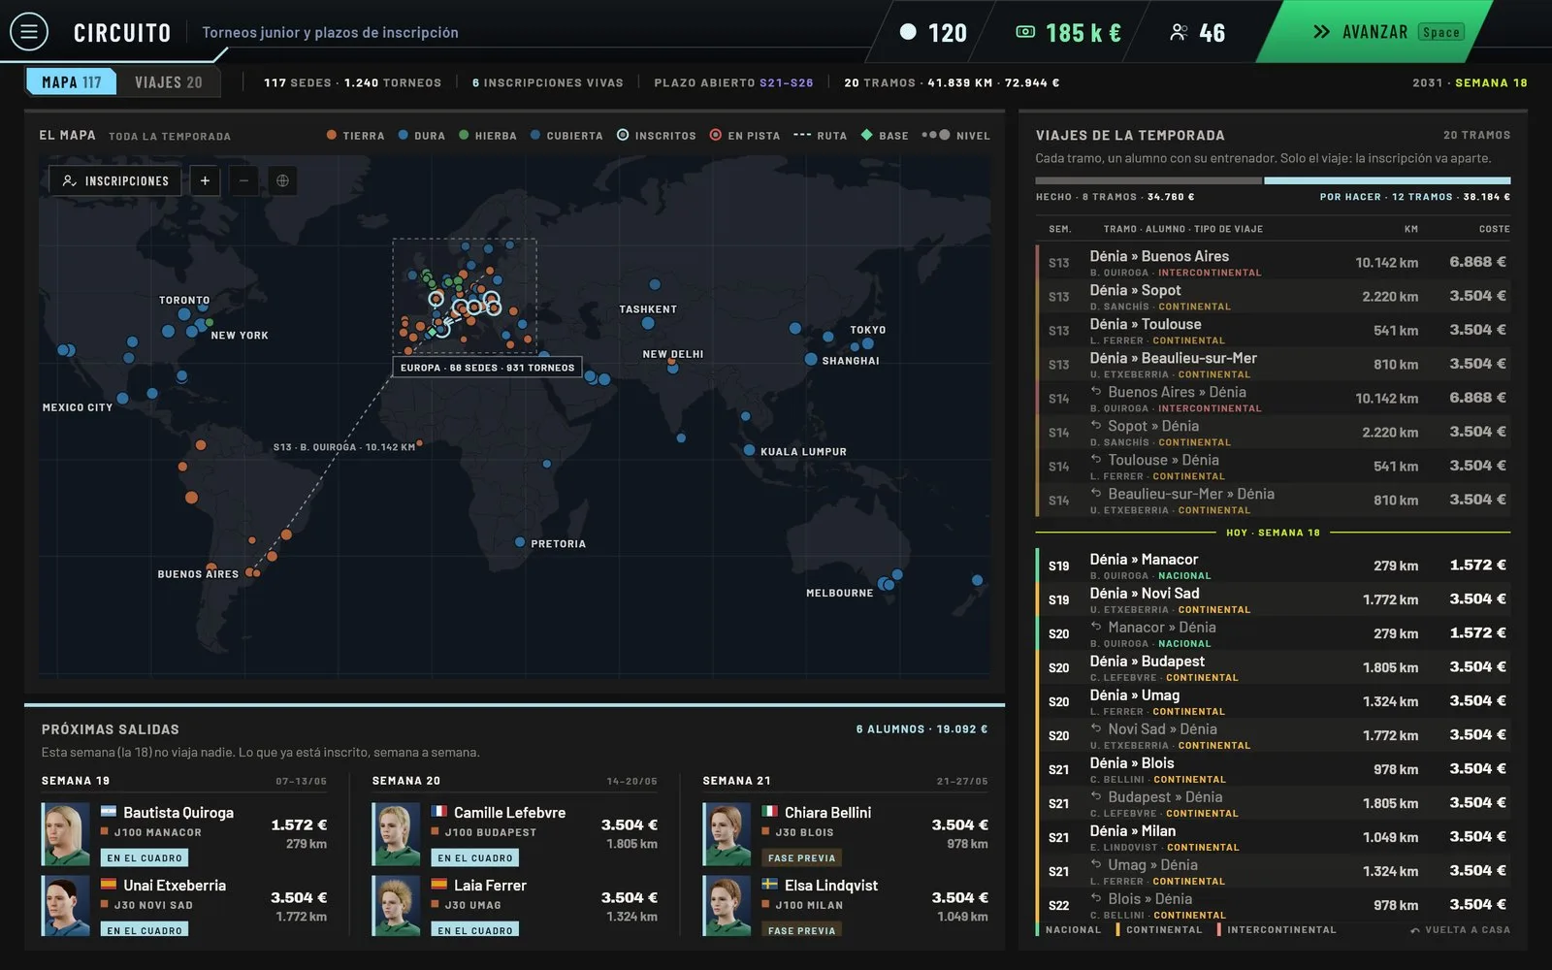The image size is (1552, 970).
Task: Click the Europa 88 sedes map label
Action: click(x=487, y=368)
